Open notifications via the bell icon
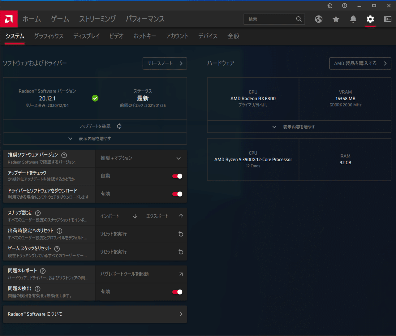 pos(353,19)
